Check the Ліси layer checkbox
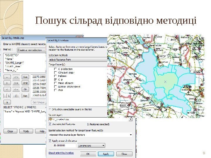 (x=55, y=90)
